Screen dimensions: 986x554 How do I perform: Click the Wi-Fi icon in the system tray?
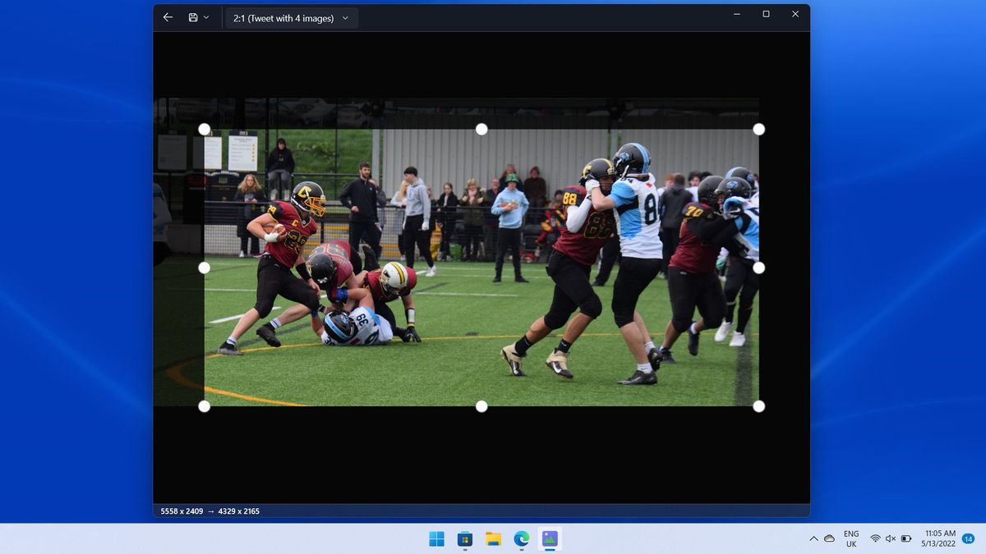[x=873, y=539]
